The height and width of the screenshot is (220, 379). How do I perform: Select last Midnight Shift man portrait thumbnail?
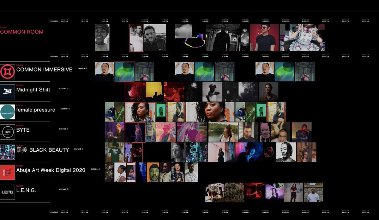pyautogui.click(x=268, y=92)
